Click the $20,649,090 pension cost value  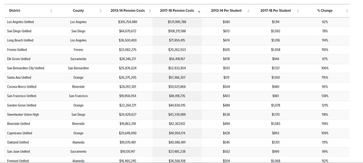tap(128, 133)
